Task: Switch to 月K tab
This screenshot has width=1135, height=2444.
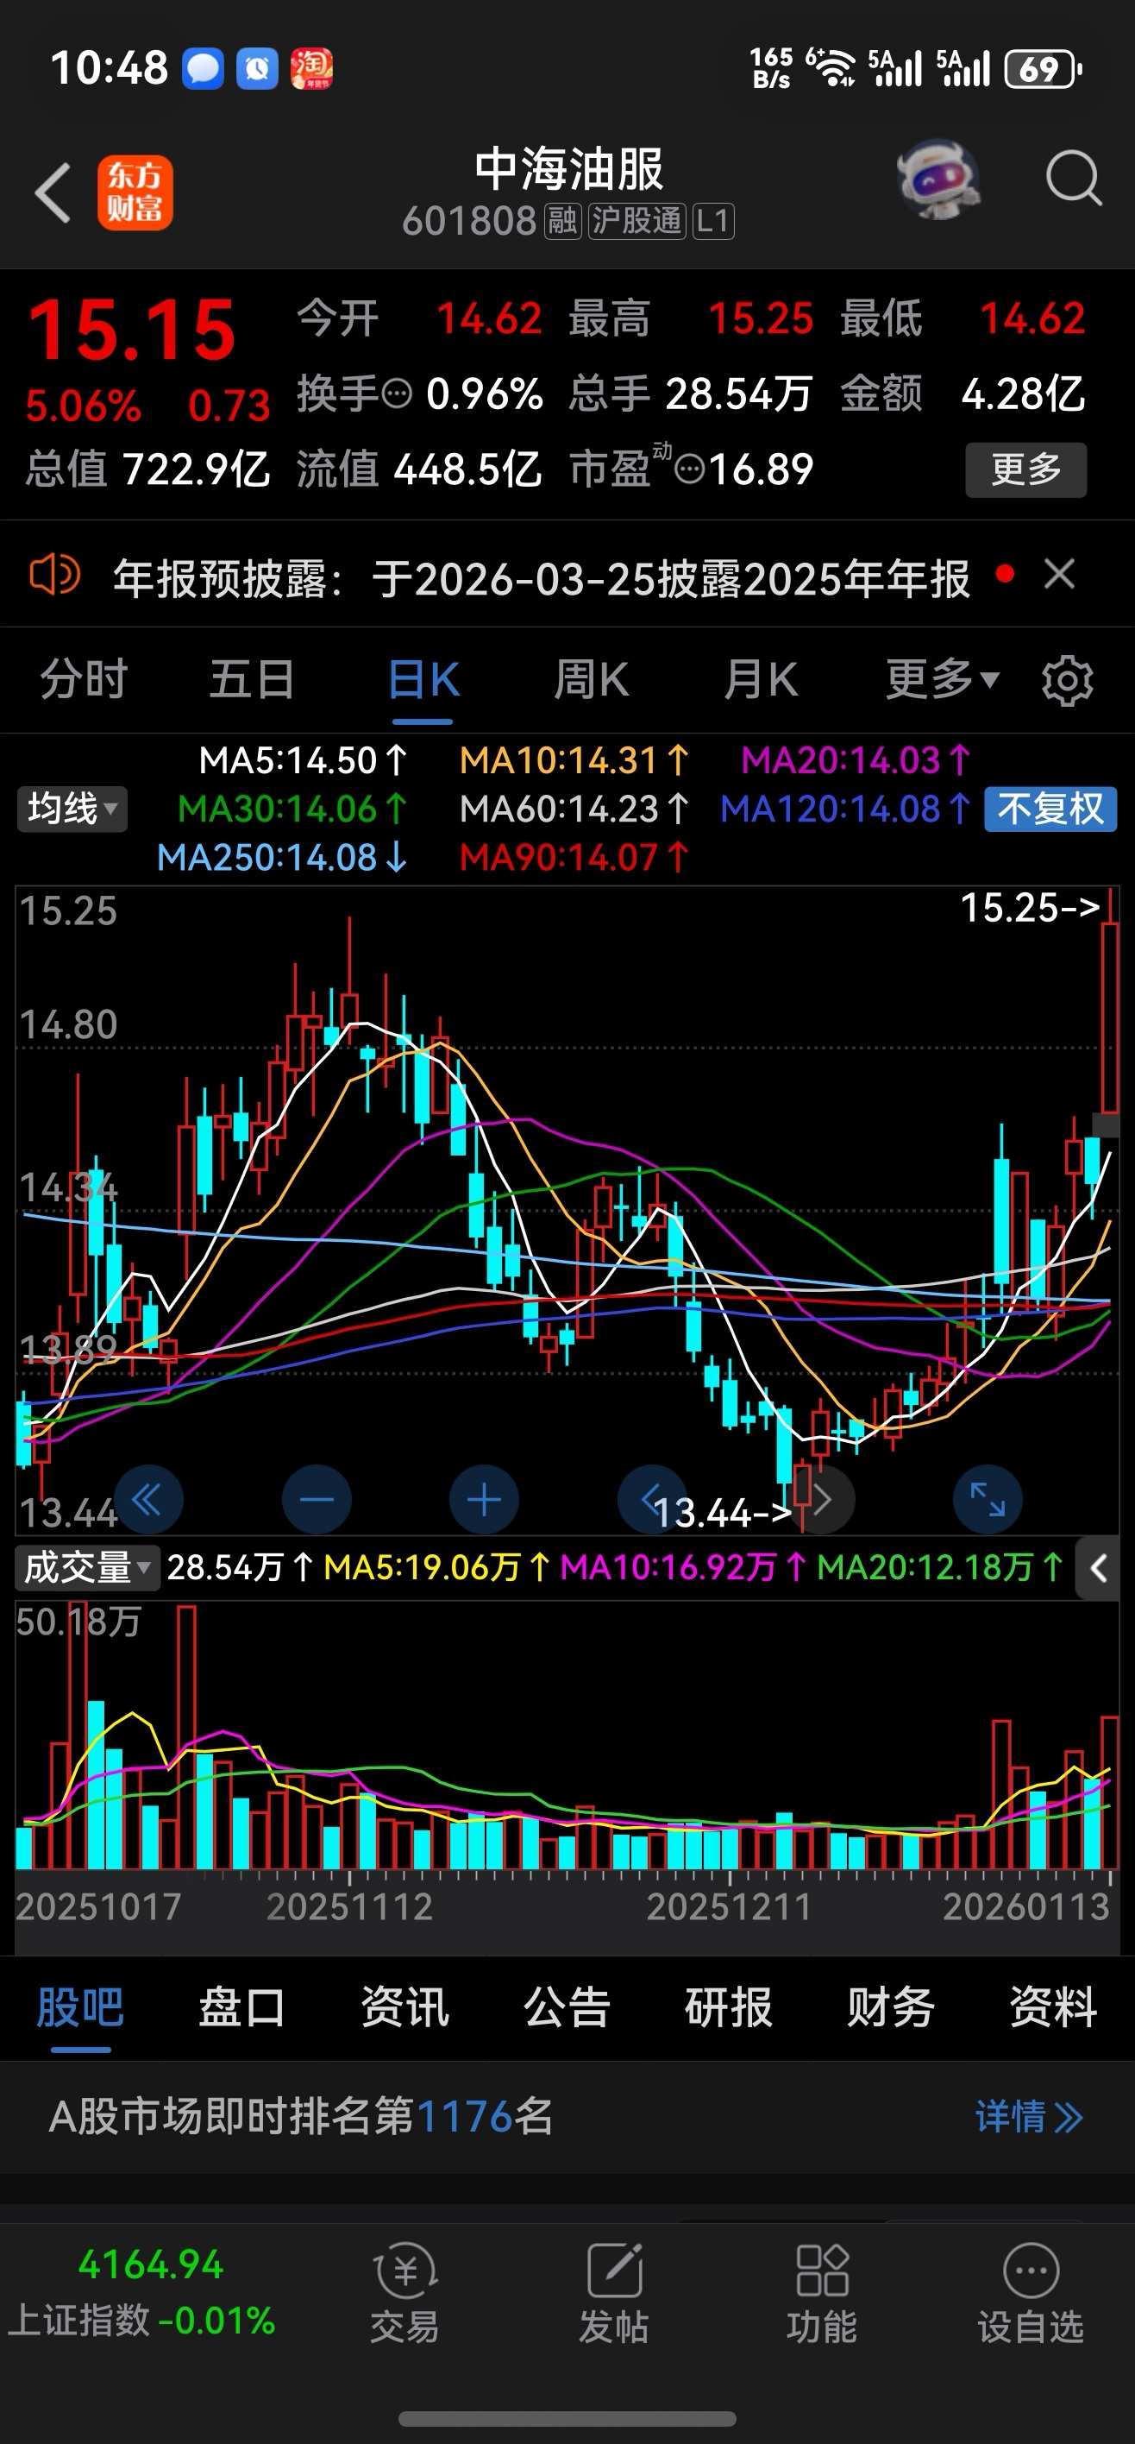Action: pos(761,679)
